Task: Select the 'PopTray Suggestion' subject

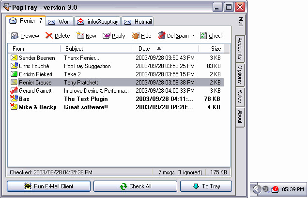Action: pyautogui.click(x=87, y=66)
